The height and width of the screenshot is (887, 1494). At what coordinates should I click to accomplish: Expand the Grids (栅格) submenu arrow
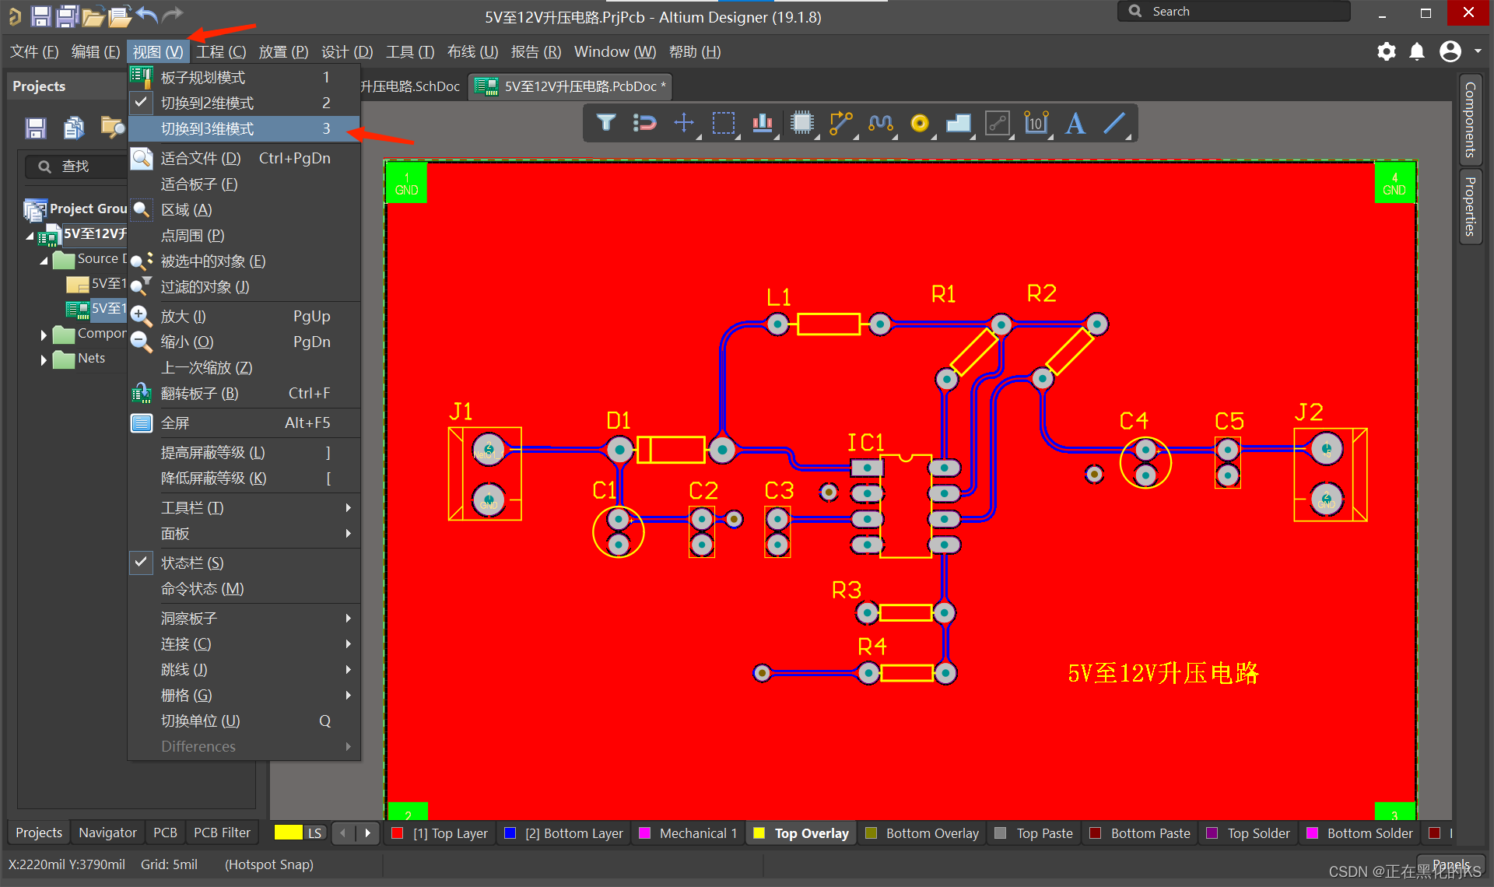pos(348,695)
